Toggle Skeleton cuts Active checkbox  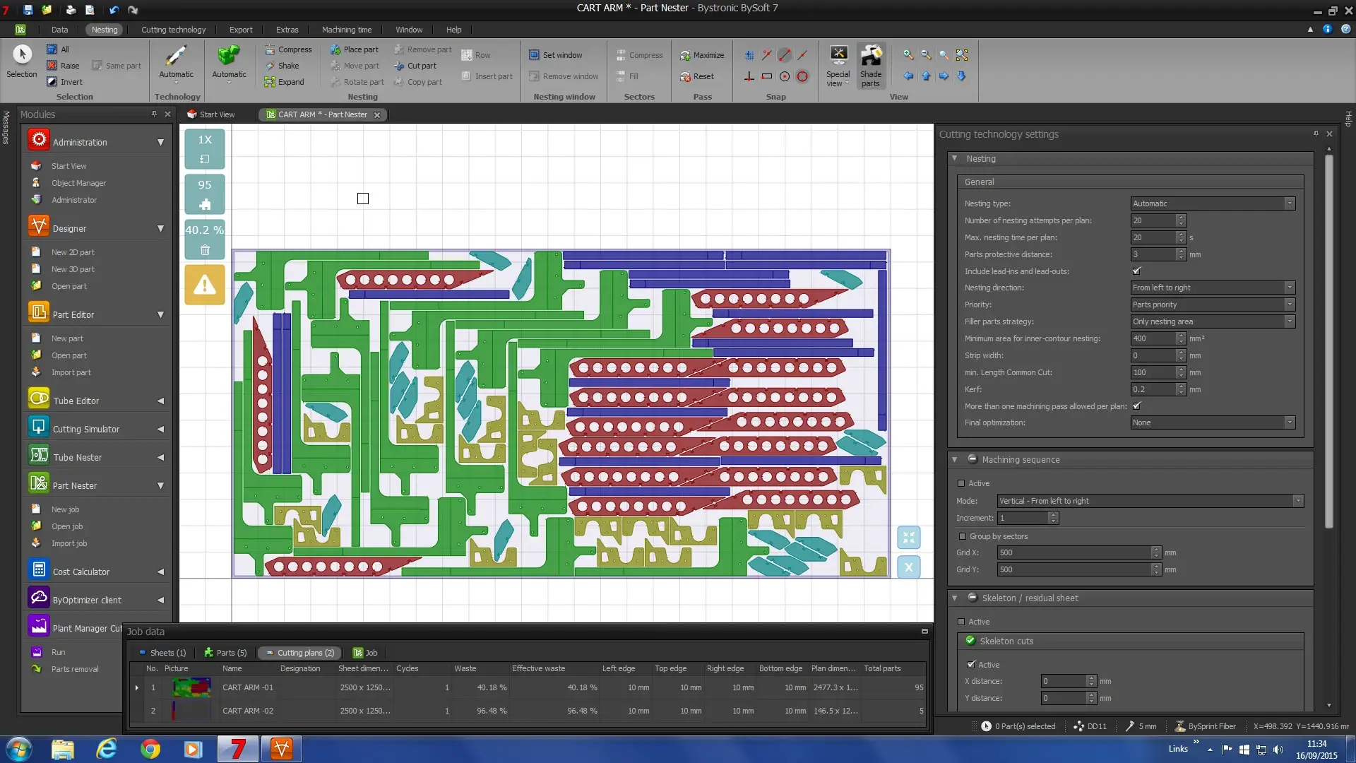[971, 665]
